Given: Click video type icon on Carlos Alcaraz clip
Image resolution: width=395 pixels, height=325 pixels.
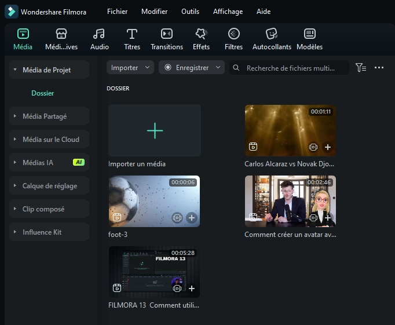Looking at the screenshot, I should [253, 147].
